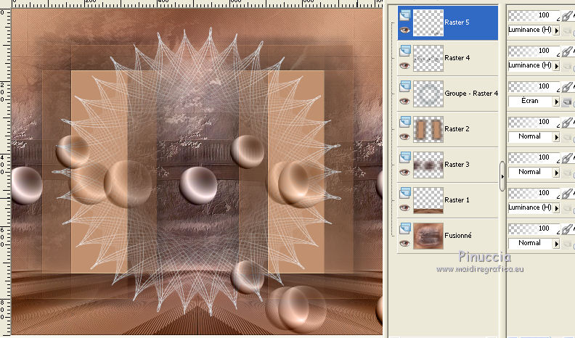Click Raster 3 layer type icon
The width and height of the screenshot is (575, 338).
click(405, 157)
